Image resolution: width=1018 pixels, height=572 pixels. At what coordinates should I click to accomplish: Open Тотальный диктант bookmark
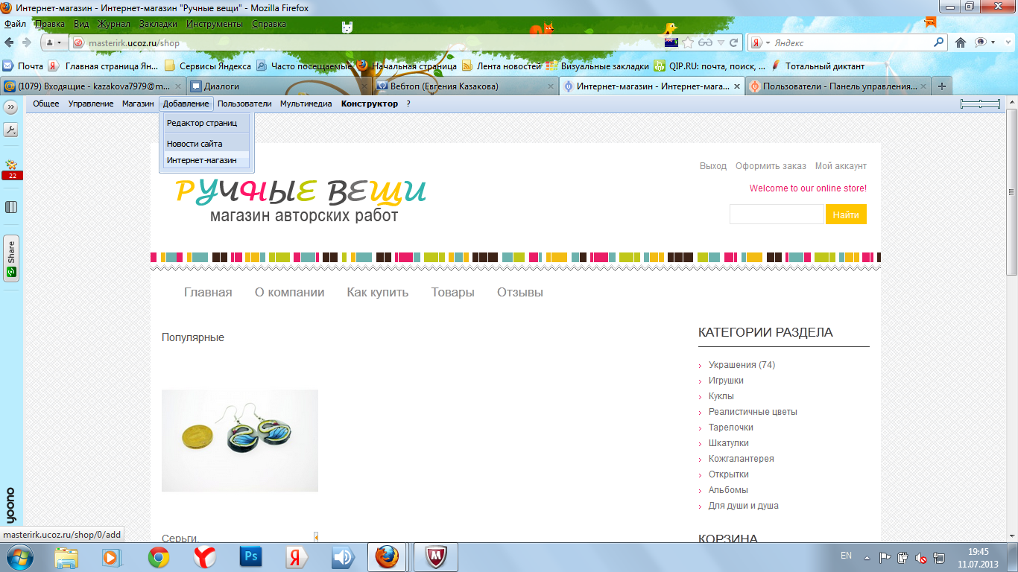point(818,66)
